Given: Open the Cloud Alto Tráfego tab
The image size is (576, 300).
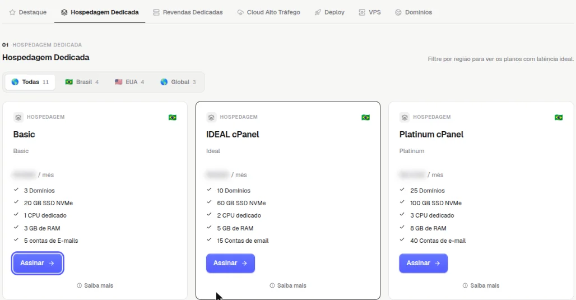Looking at the screenshot, I should pyautogui.click(x=268, y=12).
